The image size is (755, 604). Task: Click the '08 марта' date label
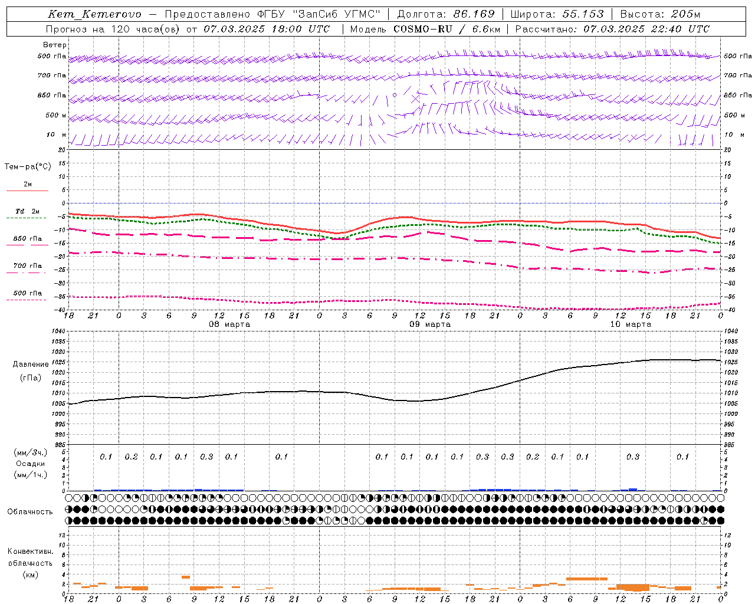[229, 324]
